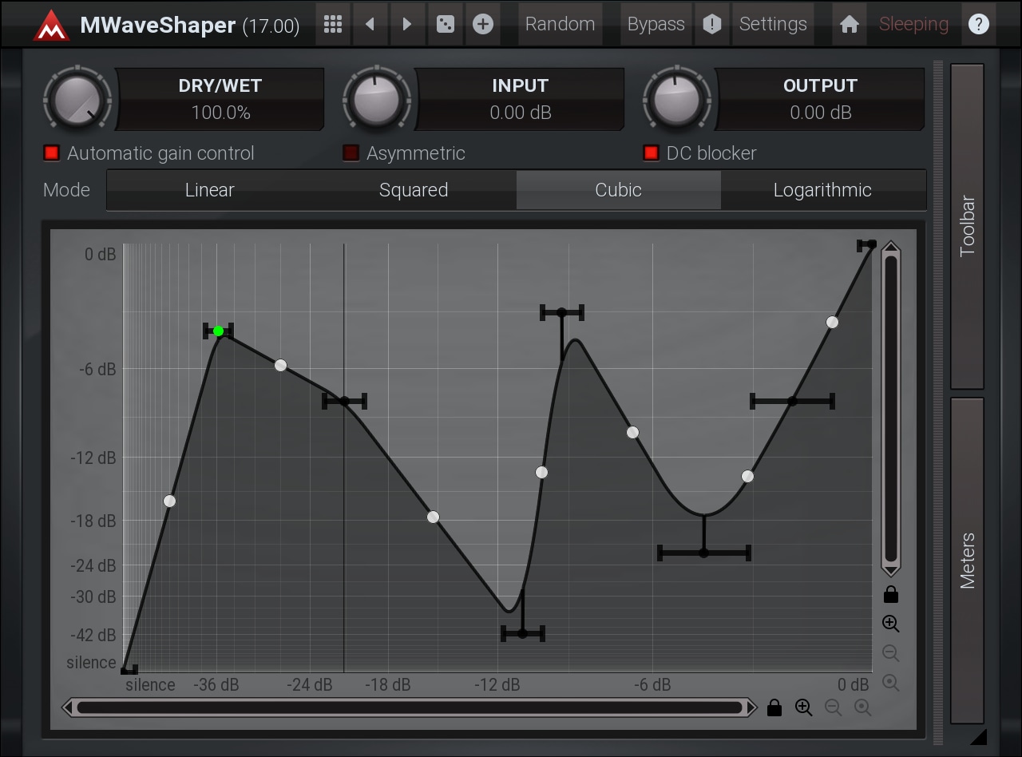Click the dice randomize preset icon
This screenshot has height=757, width=1022.
tap(444, 24)
